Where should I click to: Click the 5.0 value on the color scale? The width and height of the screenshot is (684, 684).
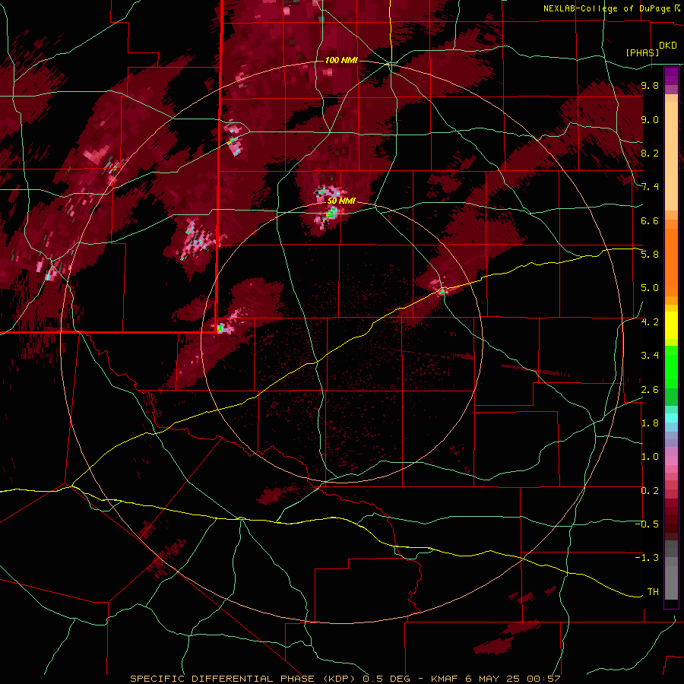[x=650, y=288]
